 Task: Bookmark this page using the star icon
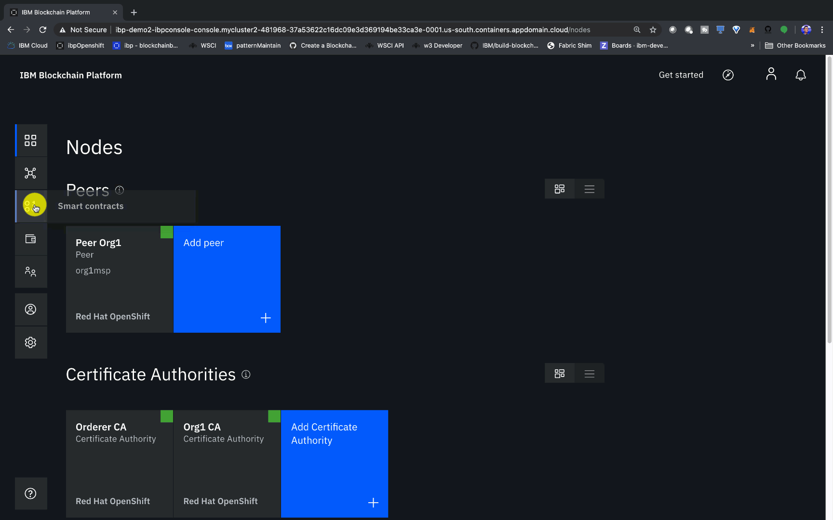point(653,30)
